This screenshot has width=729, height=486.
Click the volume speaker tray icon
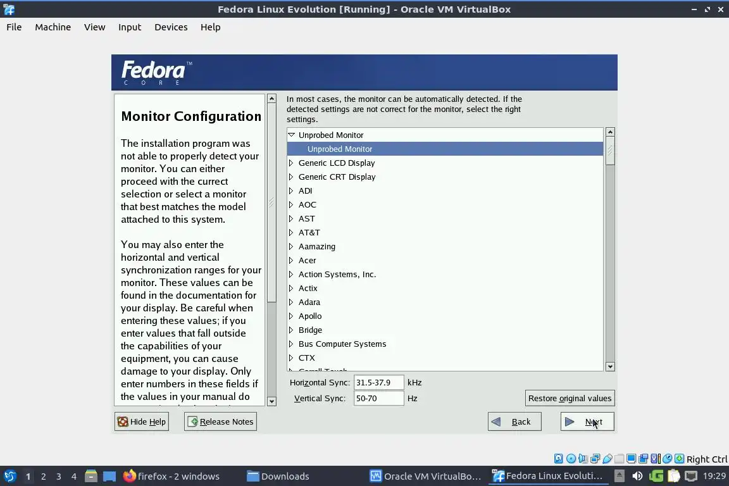coord(637,477)
